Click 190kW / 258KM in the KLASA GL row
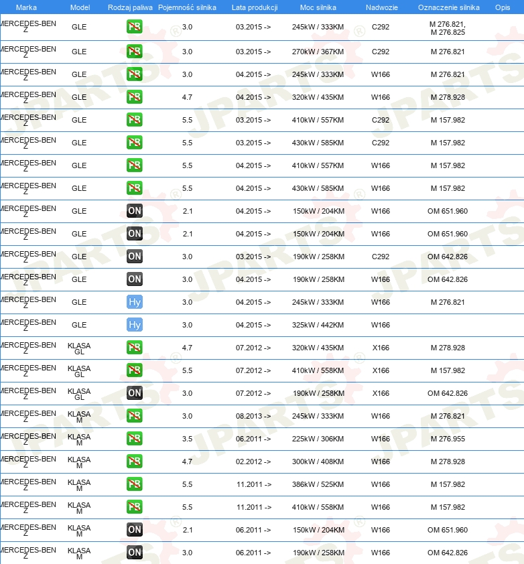This screenshot has width=524, height=564. (318, 393)
